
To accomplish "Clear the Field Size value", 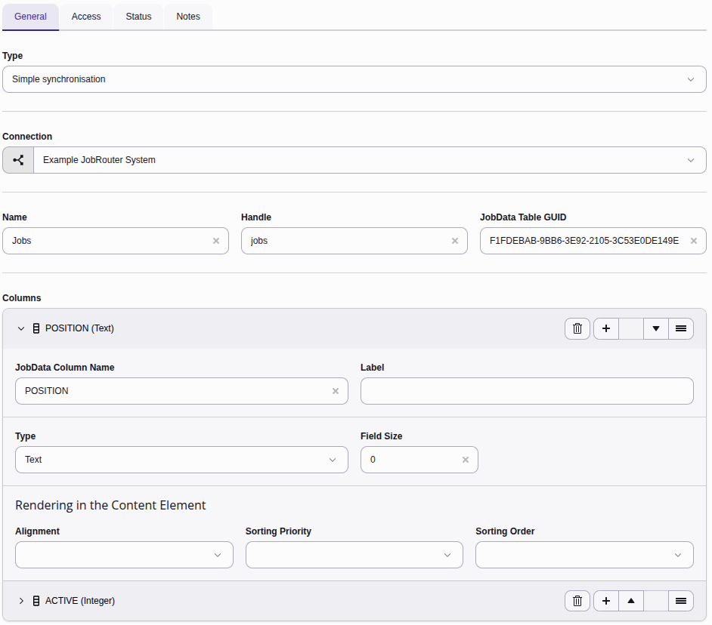I will (466, 460).
